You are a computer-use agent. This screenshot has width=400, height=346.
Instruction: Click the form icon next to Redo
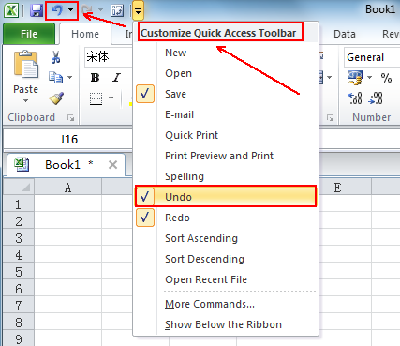[x=117, y=10]
